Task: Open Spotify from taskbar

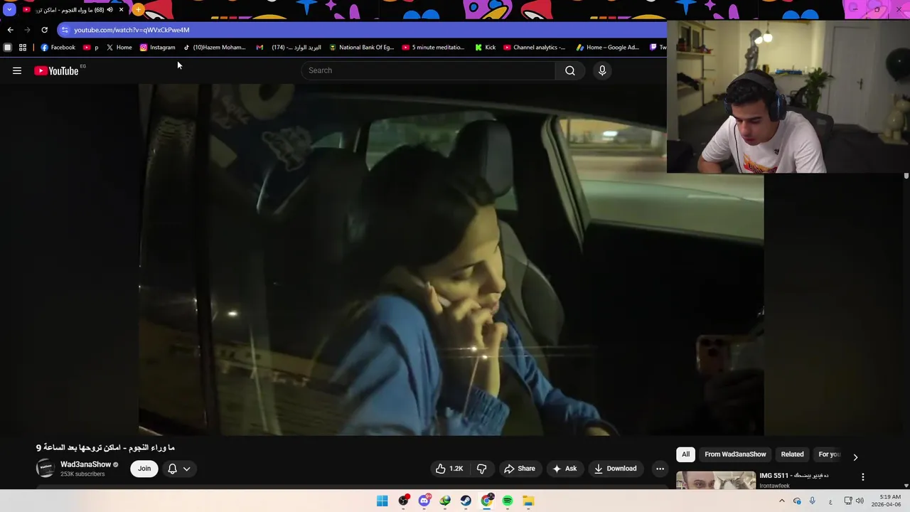Action: (508, 501)
